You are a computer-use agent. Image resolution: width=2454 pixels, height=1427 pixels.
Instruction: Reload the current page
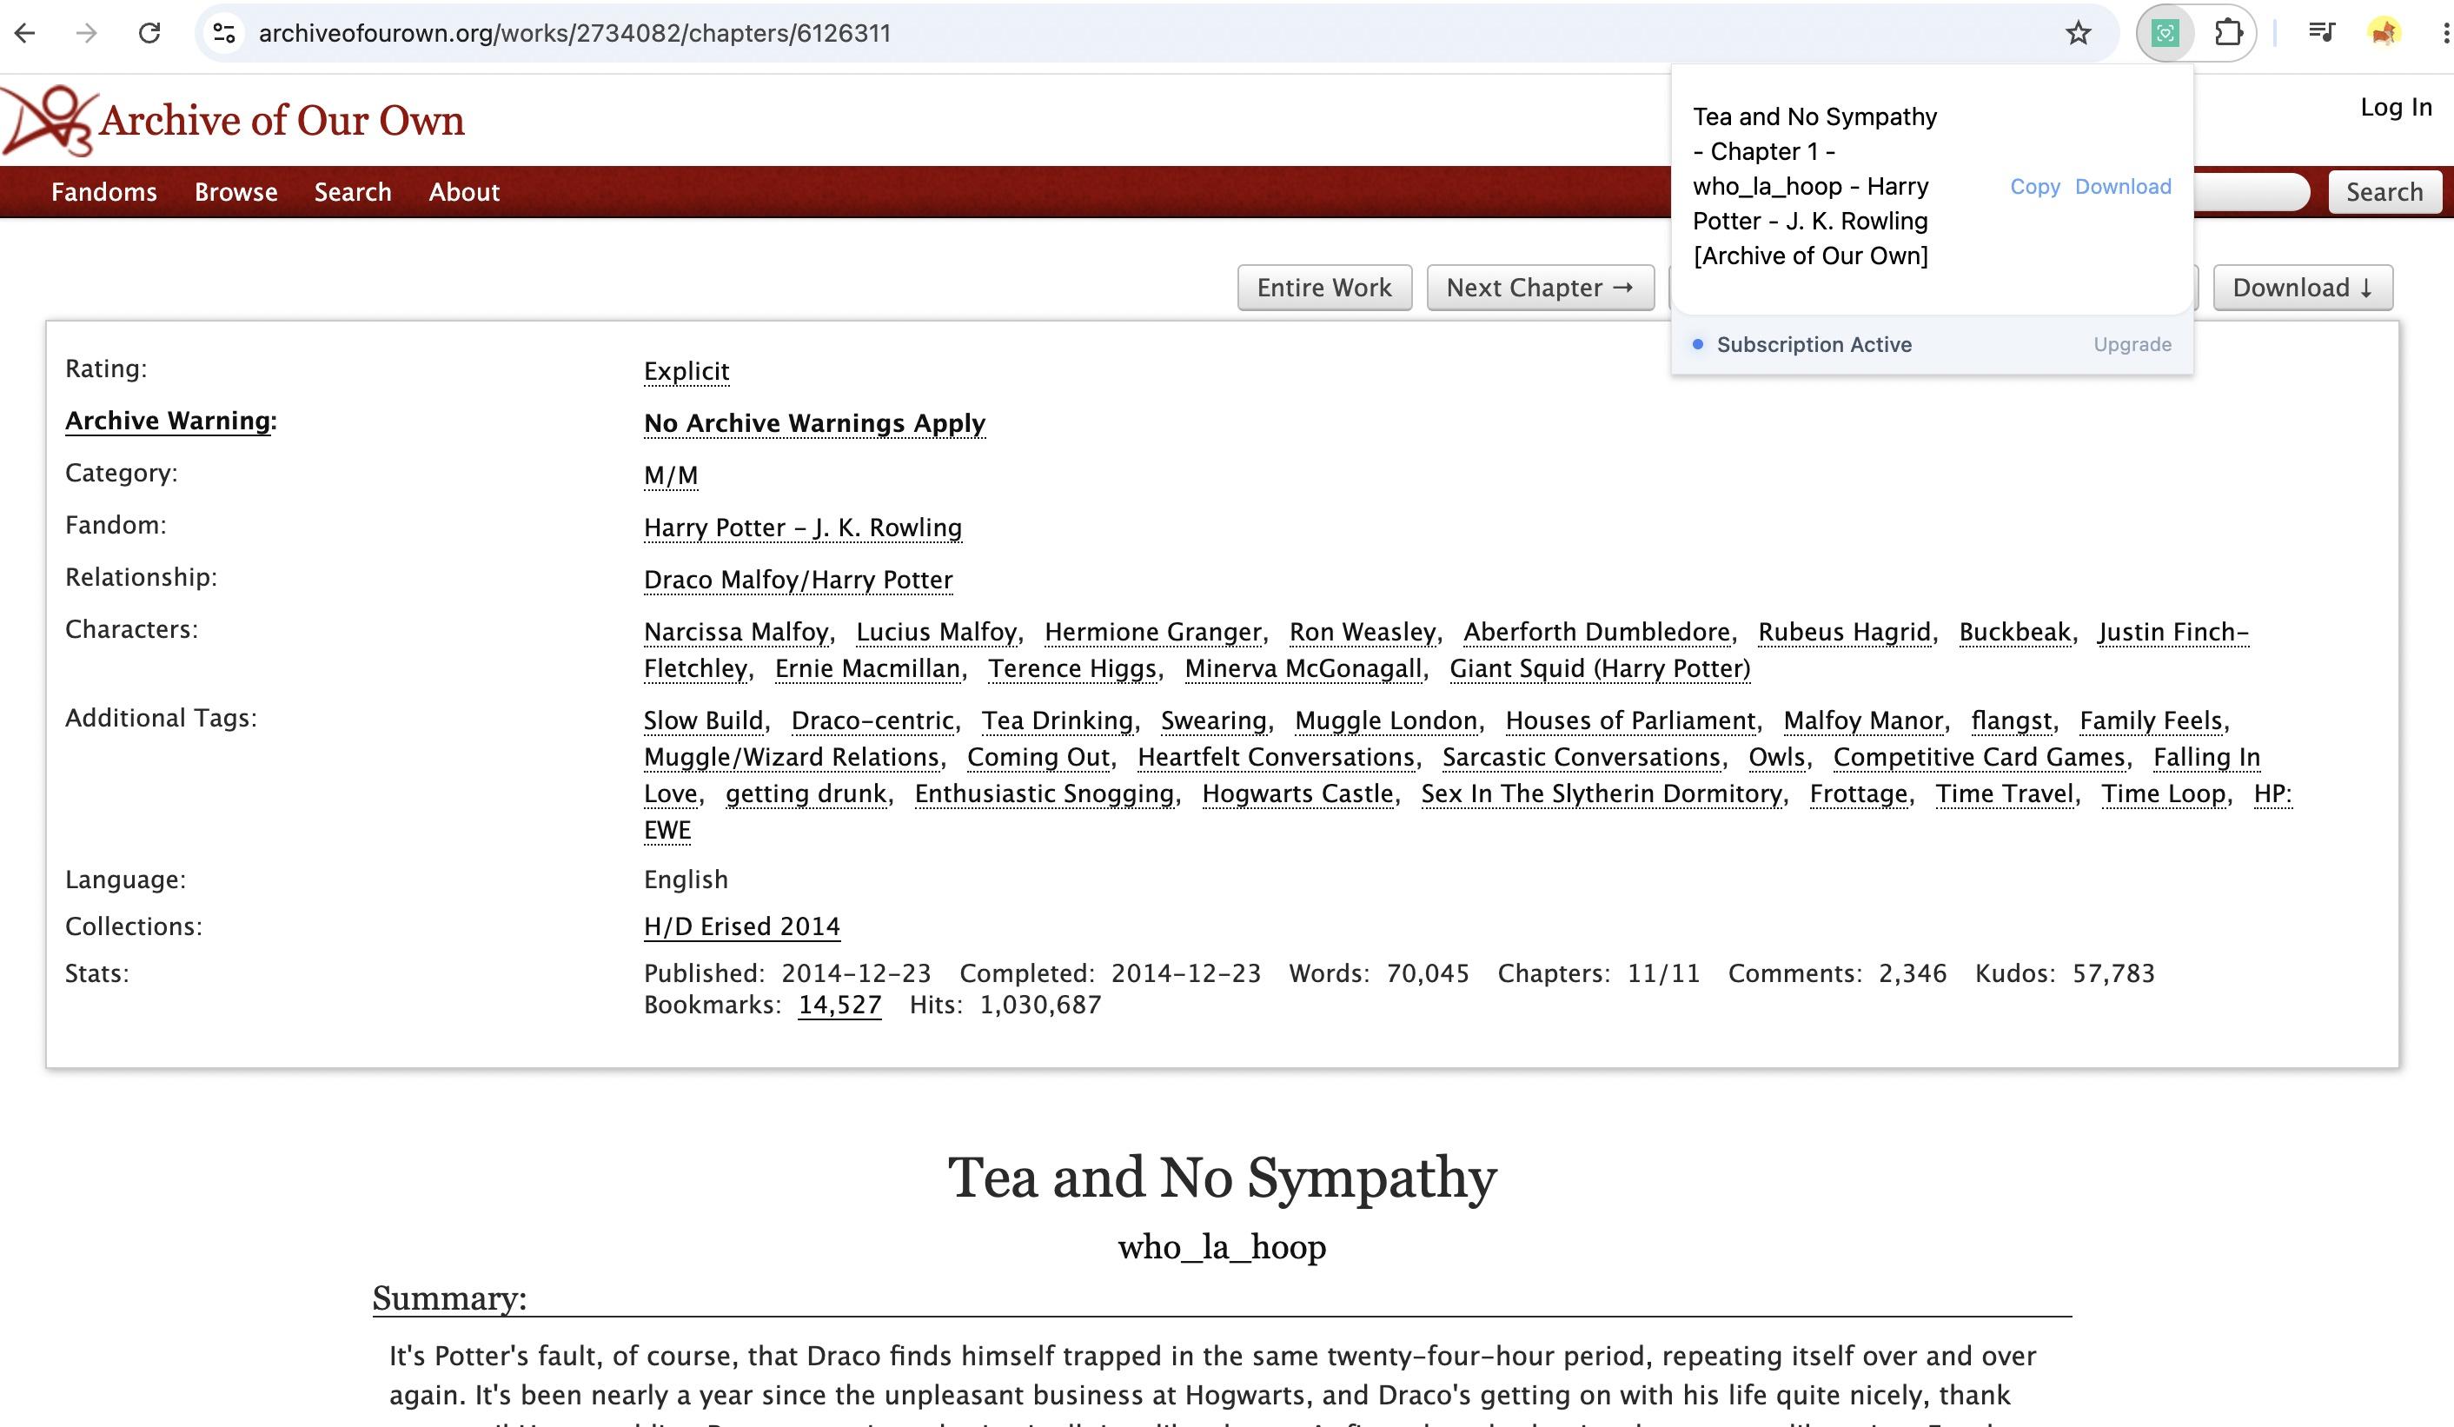coord(149,33)
